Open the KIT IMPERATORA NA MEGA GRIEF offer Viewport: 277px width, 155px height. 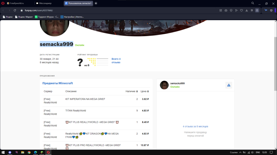pos(96,101)
